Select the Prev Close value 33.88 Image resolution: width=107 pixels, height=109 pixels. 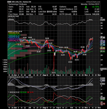pos(21,14)
